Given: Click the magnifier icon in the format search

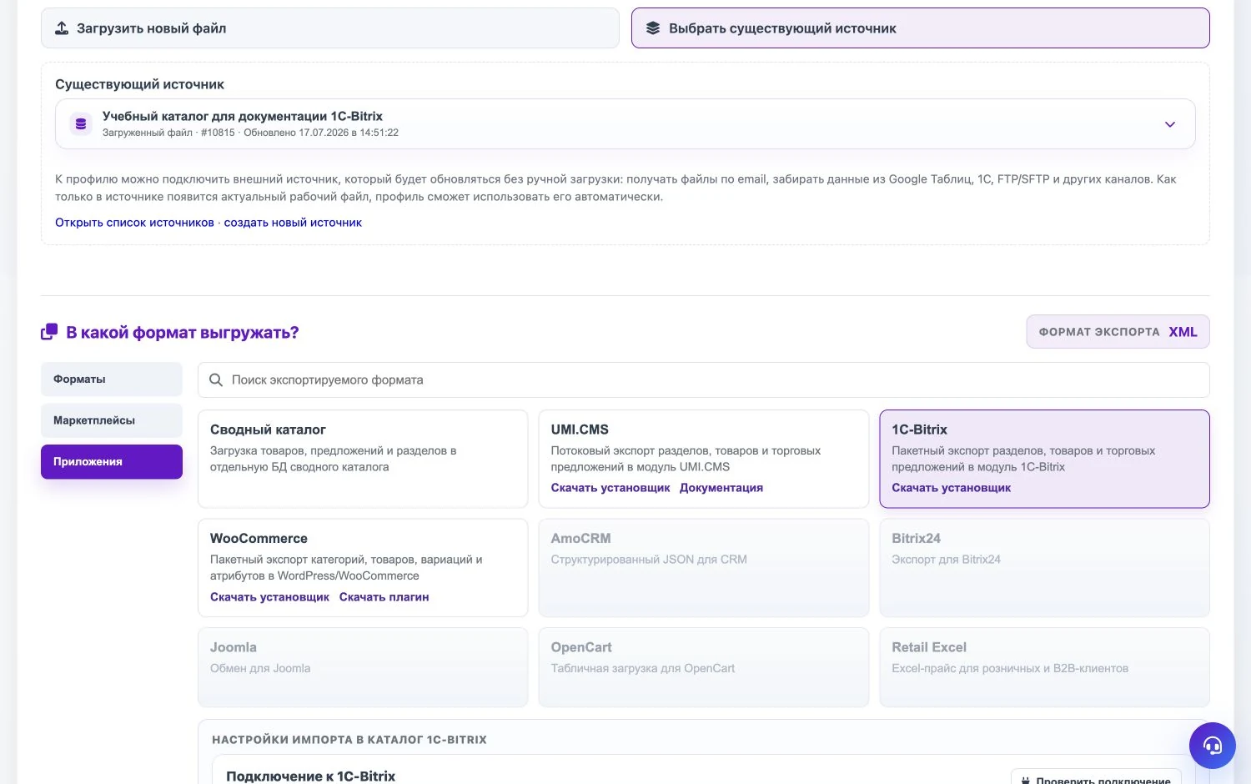Looking at the screenshot, I should [216, 379].
